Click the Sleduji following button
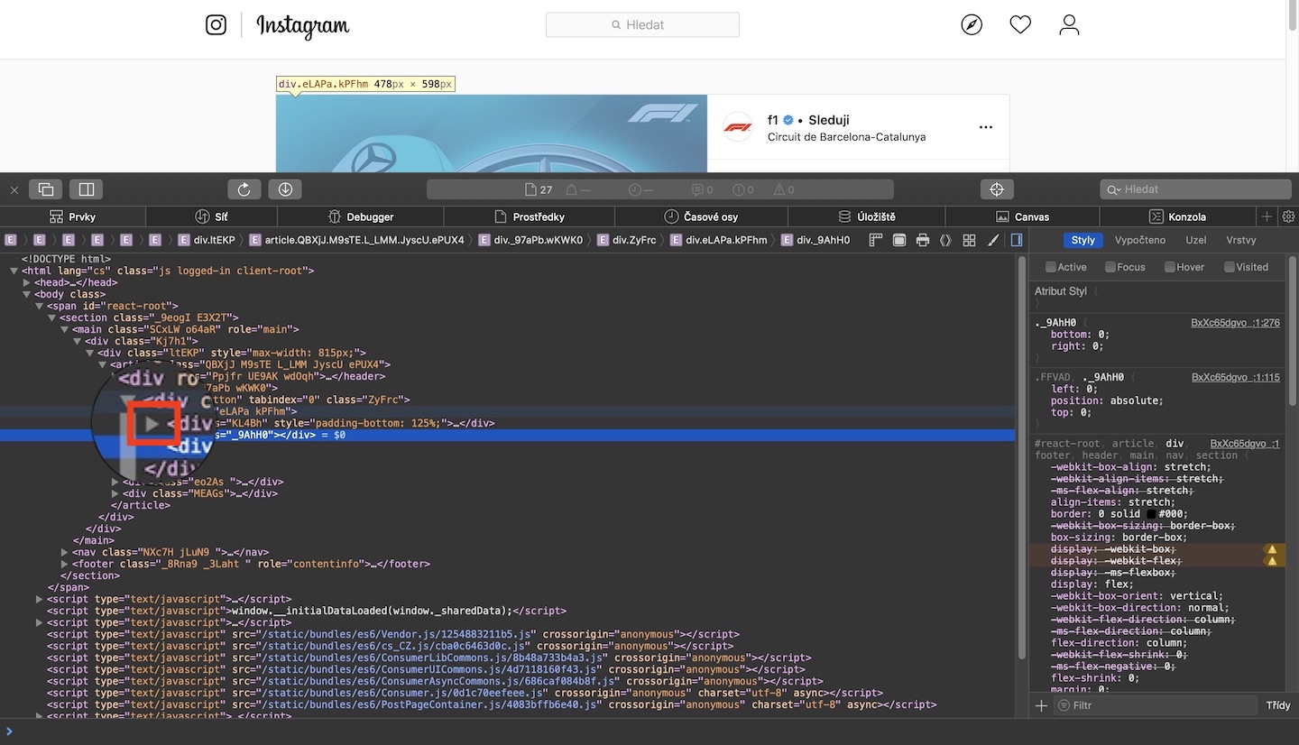Viewport: 1299px width, 745px height. [829, 120]
